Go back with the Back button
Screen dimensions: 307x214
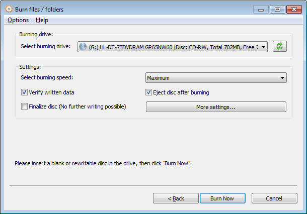click(x=176, y=198)
